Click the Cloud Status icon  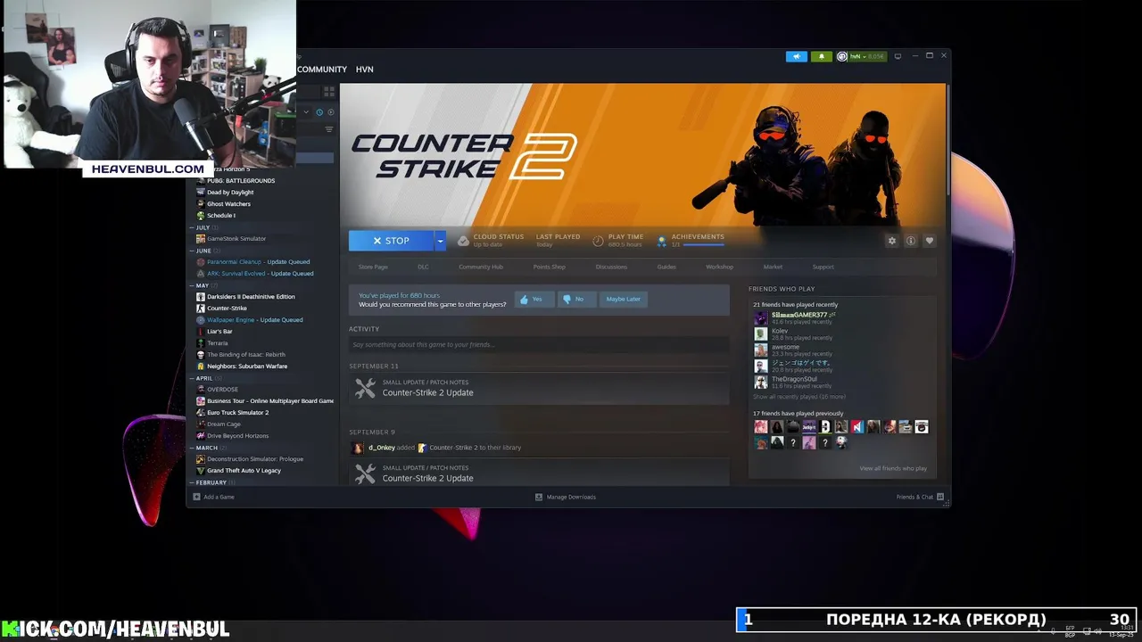click(x=463, y=241)
